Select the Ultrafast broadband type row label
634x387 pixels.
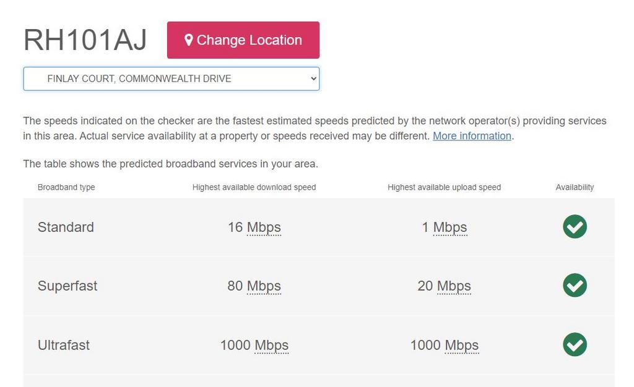(x=64, y=346)
